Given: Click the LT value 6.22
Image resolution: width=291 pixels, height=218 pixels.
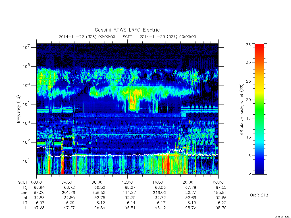Looking at the screenshot, I should [x=222, y=203].
